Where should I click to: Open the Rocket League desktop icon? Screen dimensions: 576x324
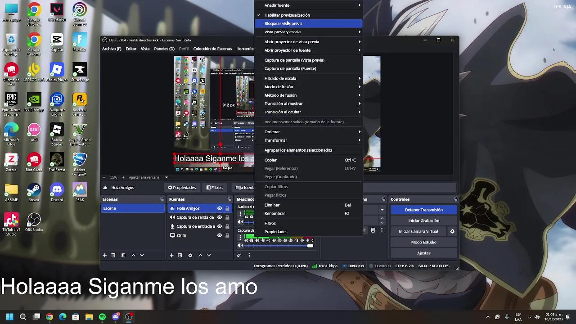click(x=80, y=164)
